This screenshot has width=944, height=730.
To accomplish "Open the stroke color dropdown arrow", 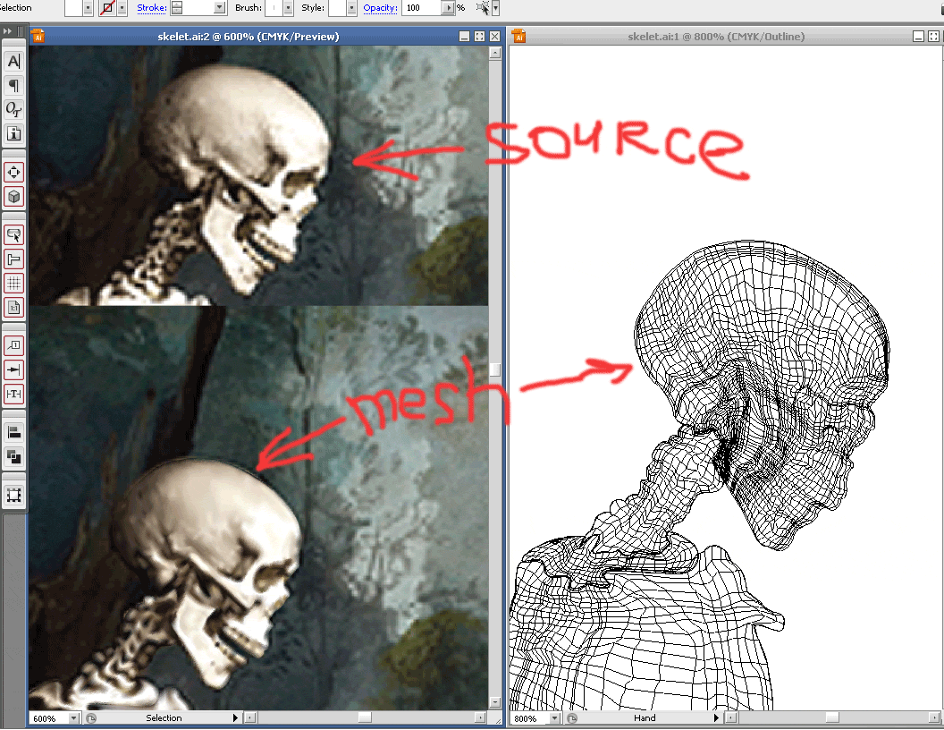I will pos(122,8).
